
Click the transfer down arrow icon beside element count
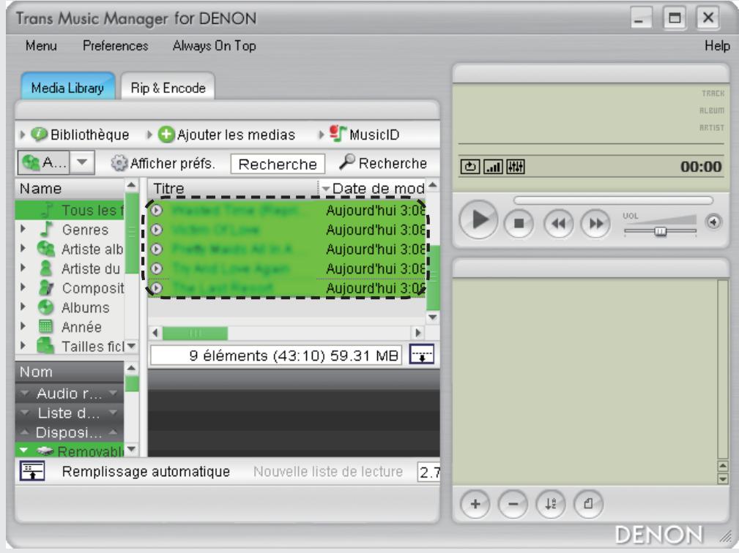(x=422, y=355)
